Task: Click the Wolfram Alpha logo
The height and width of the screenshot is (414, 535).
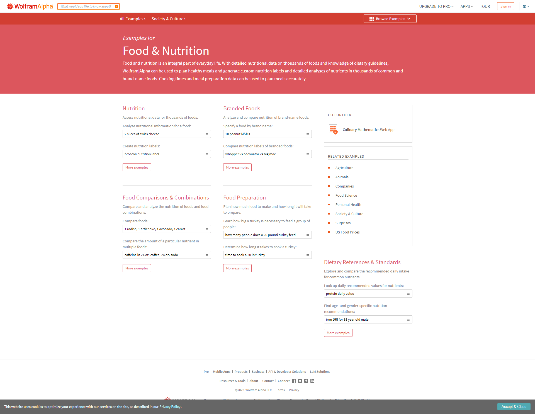Action: pos(30,6)
